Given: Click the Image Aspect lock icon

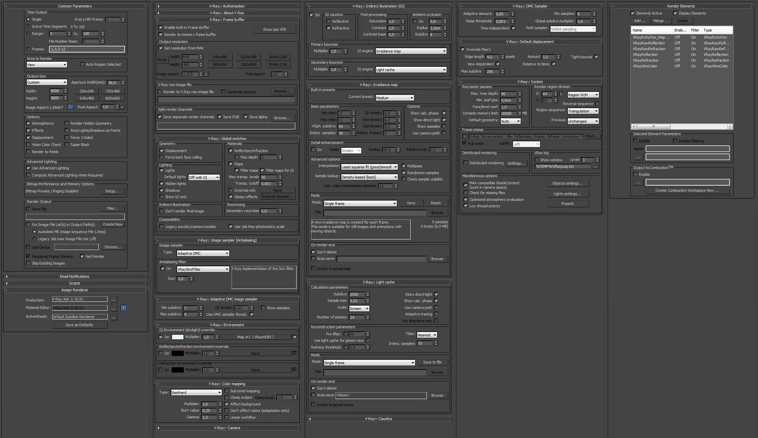Looking at the screenshot, I should [x=70, y=107].
